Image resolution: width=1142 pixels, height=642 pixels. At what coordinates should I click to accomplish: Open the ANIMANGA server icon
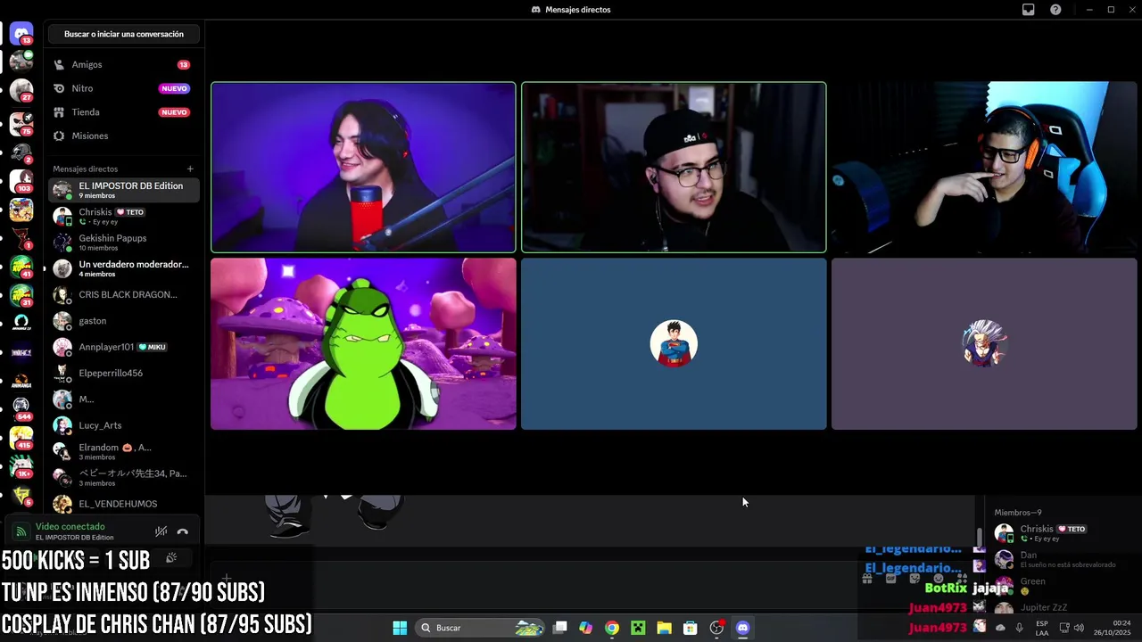pyautogui.click(x=21, y=381)
